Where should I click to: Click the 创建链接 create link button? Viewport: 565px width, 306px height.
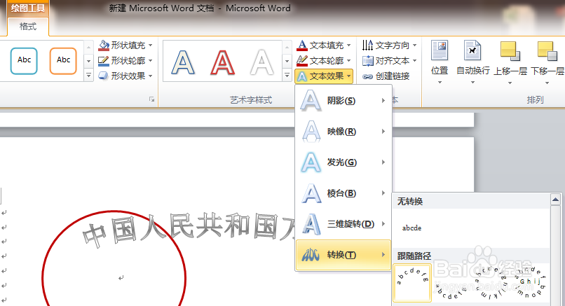click(x=386, y=76)
